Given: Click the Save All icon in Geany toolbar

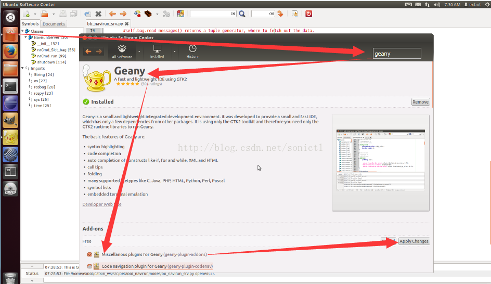Looking at the screenshot, I should (x=74, y=14).
